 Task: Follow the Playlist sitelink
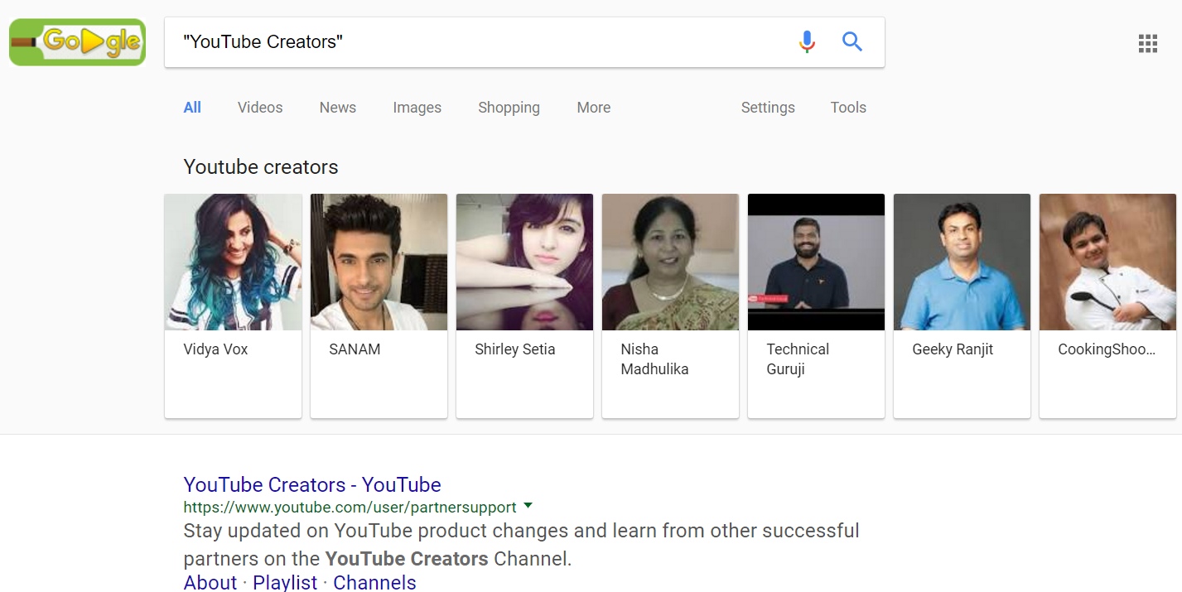tap(285, 582)
